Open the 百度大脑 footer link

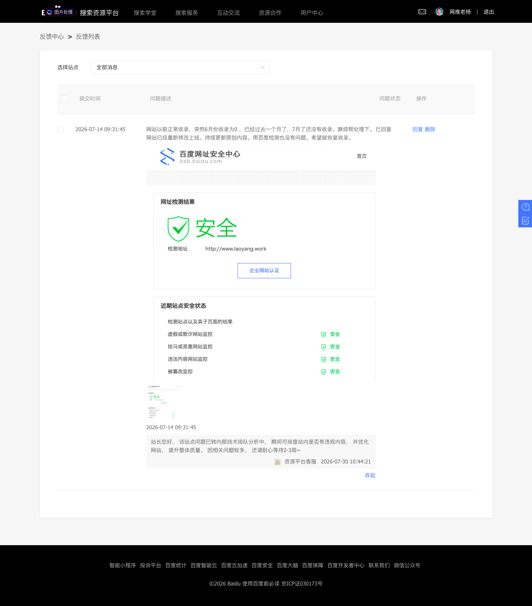287,565
